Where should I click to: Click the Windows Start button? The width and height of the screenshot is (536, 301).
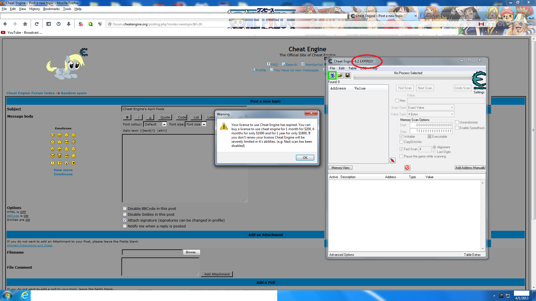coord(8,295)
